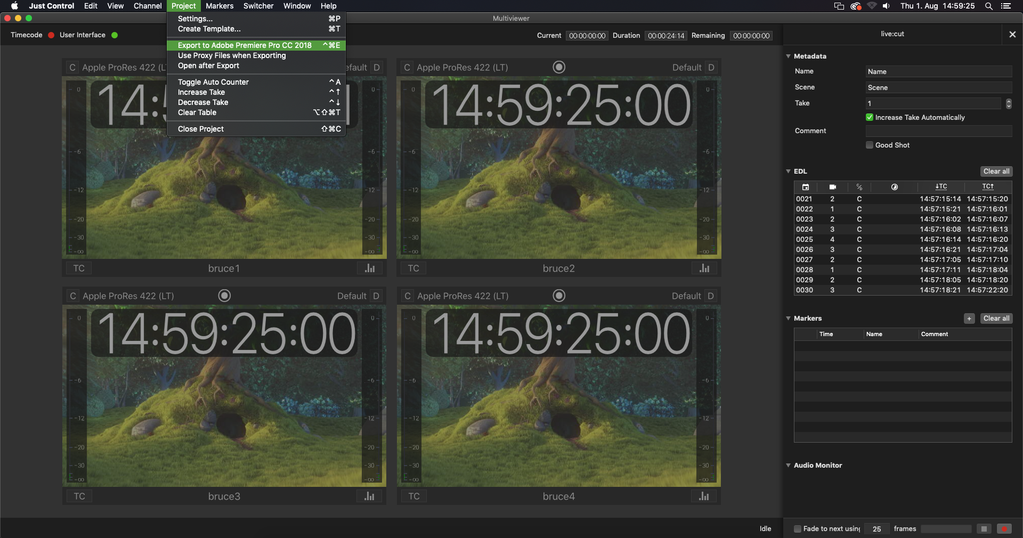1023x538 pixels.
Task: Uncheck Increase Take Automatically
Action: 870,117
